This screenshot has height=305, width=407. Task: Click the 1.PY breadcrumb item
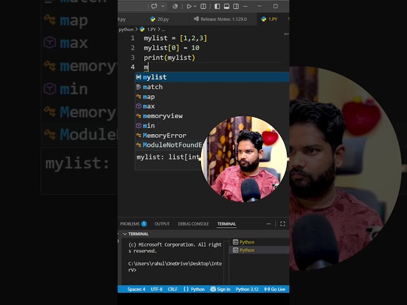pos(148,30)
